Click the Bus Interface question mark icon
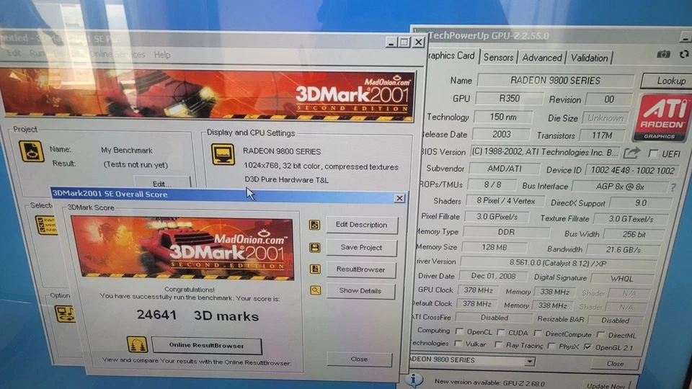 coord(673,187)
